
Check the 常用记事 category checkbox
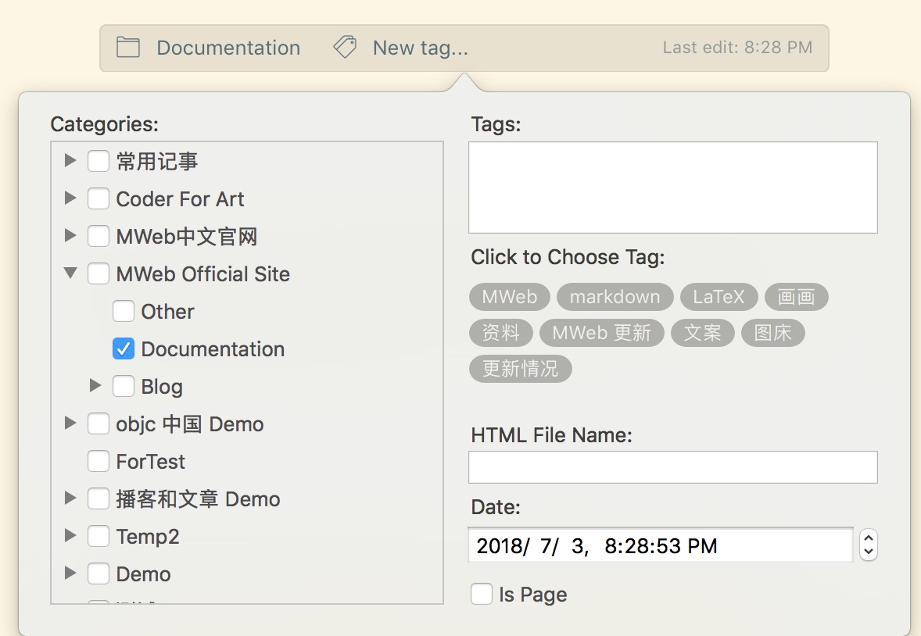tap(98, 161)
